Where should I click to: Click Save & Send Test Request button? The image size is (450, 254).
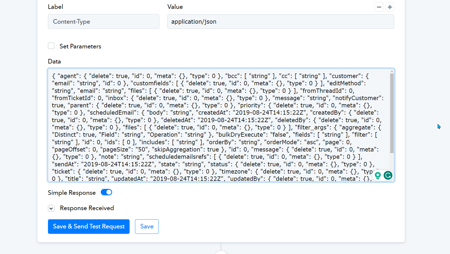point(89,227)
